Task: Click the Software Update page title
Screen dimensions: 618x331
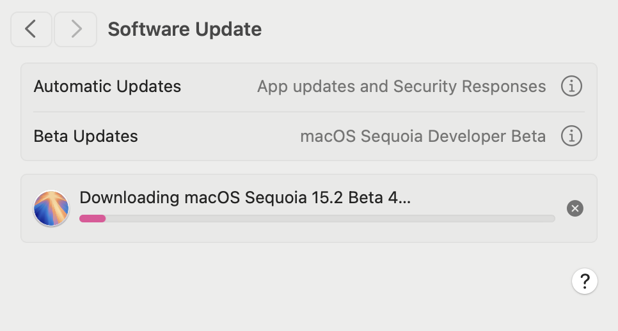Action: [x=184, y=29]
